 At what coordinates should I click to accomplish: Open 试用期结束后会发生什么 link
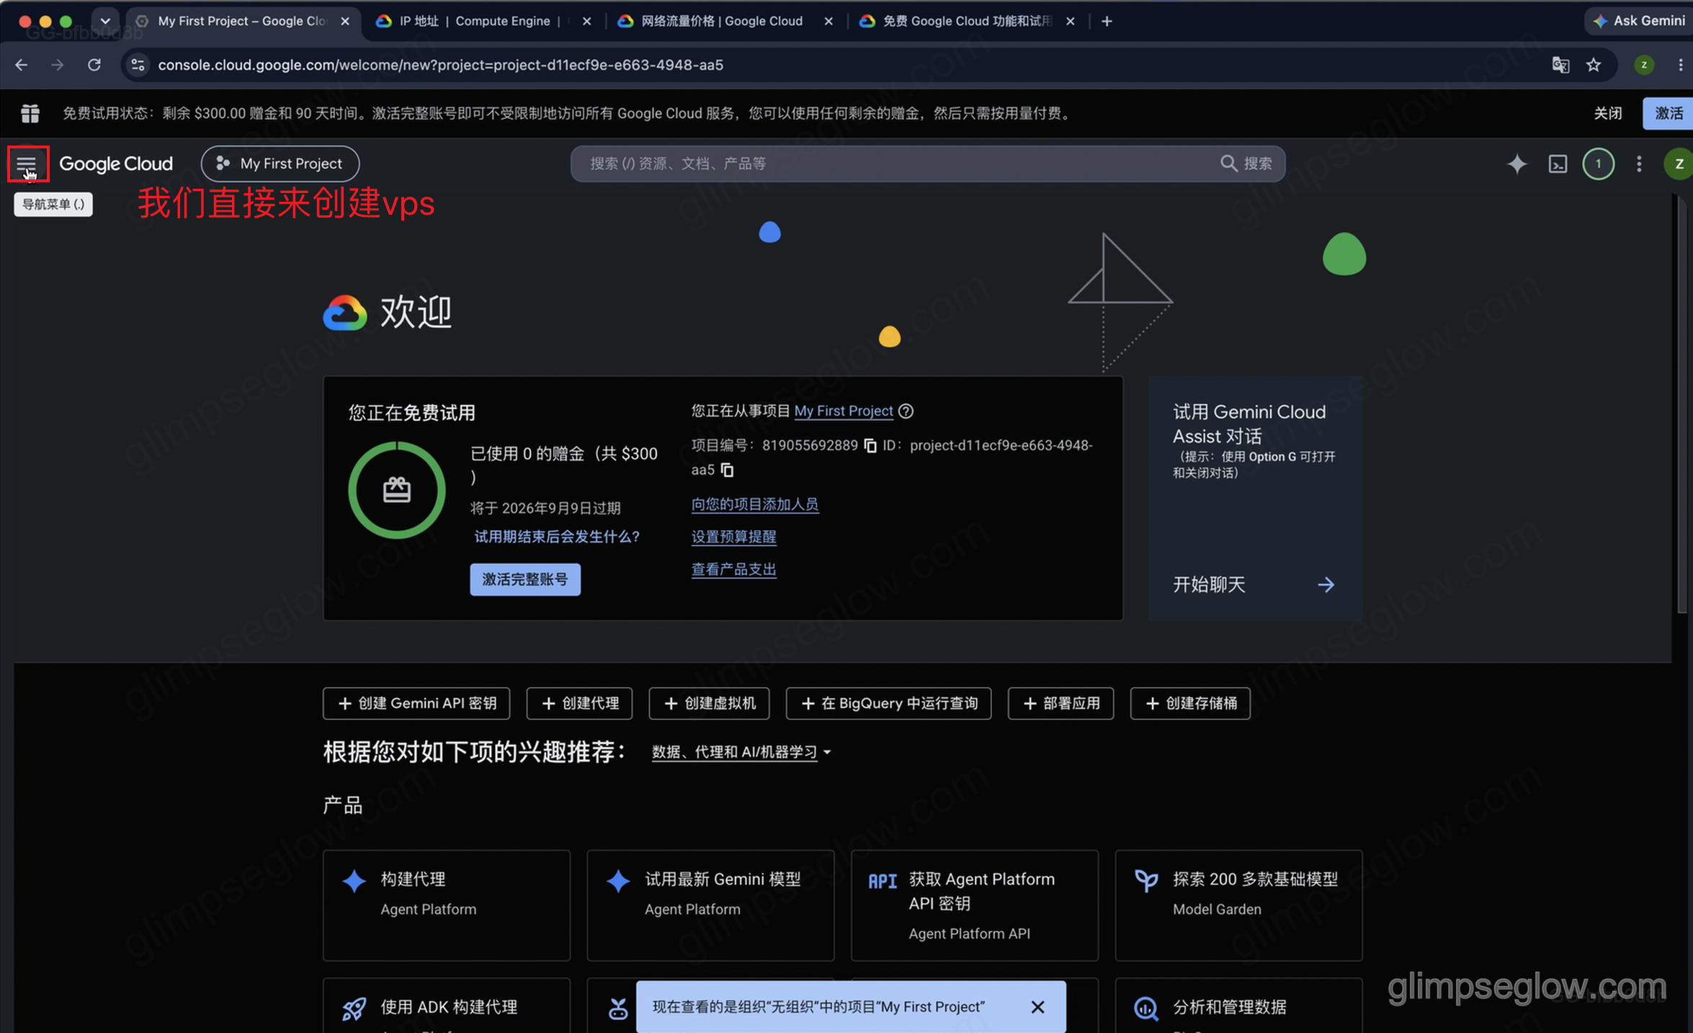[x=556, y=537]
